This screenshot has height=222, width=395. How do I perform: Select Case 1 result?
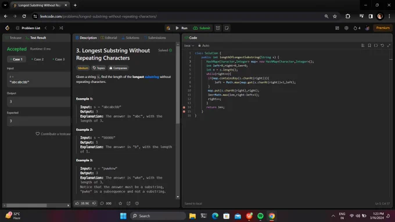pos(16,59)
